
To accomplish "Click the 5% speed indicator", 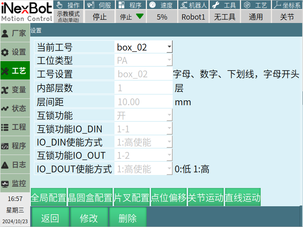I will click(x=162, y=17).
